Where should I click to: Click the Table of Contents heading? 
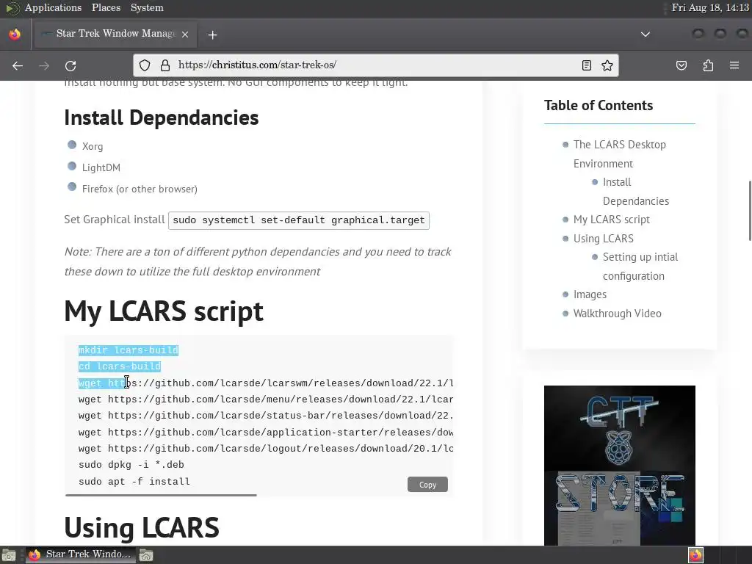tap(599, 105)
